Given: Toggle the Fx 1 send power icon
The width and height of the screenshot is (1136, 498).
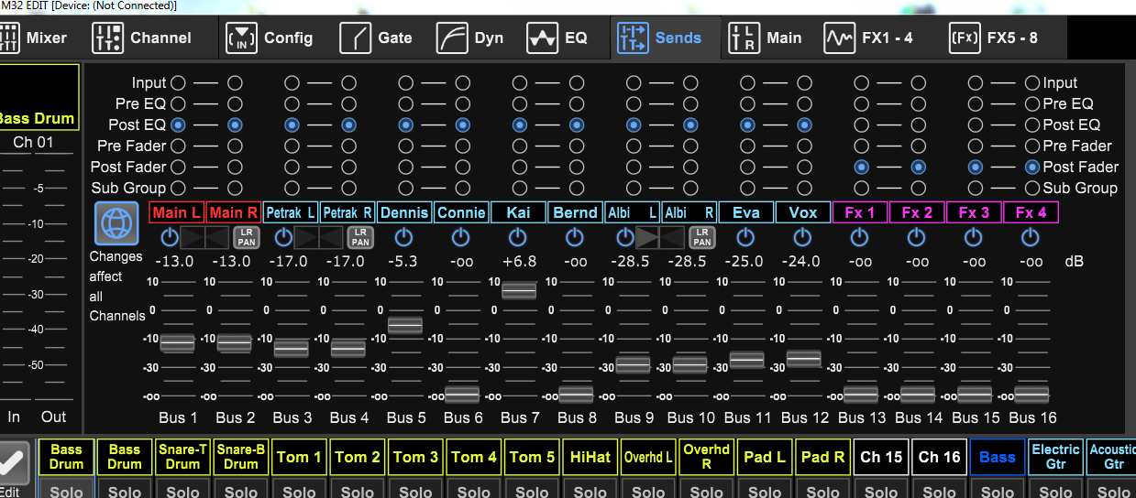Looking at the screenshot, I should [859, 238].
